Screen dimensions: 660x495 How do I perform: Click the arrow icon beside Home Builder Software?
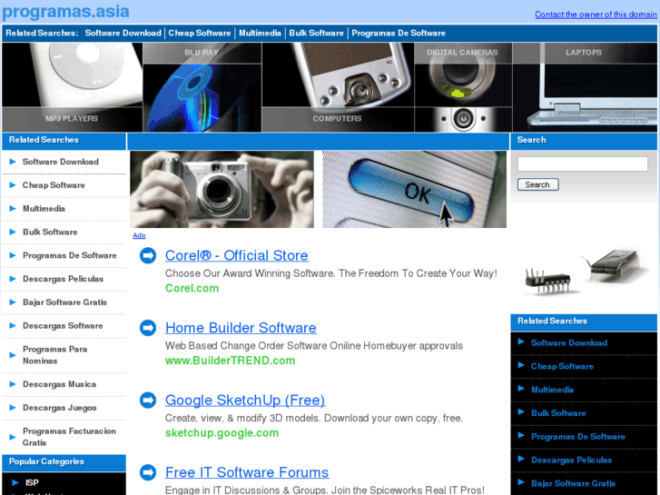[148, 328]
